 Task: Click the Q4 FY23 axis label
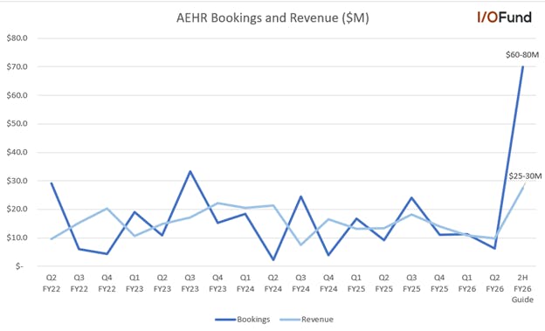point(217,283)
